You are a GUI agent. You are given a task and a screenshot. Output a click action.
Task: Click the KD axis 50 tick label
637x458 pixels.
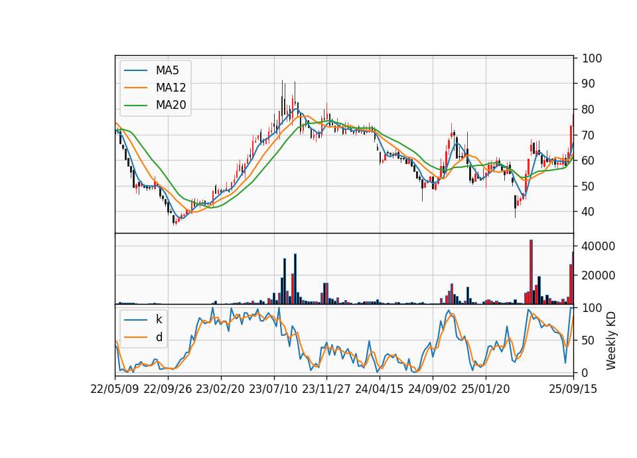coord(589,340)
